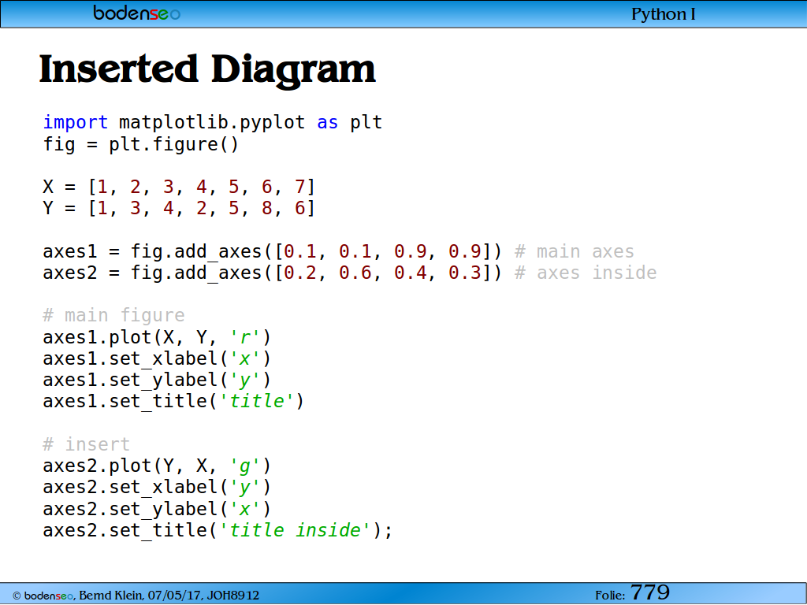This screenshot has height=605, width=807.
Task: Click the axes2.plot(Y, X, 'g') line
Action: (x=157, y=466)
